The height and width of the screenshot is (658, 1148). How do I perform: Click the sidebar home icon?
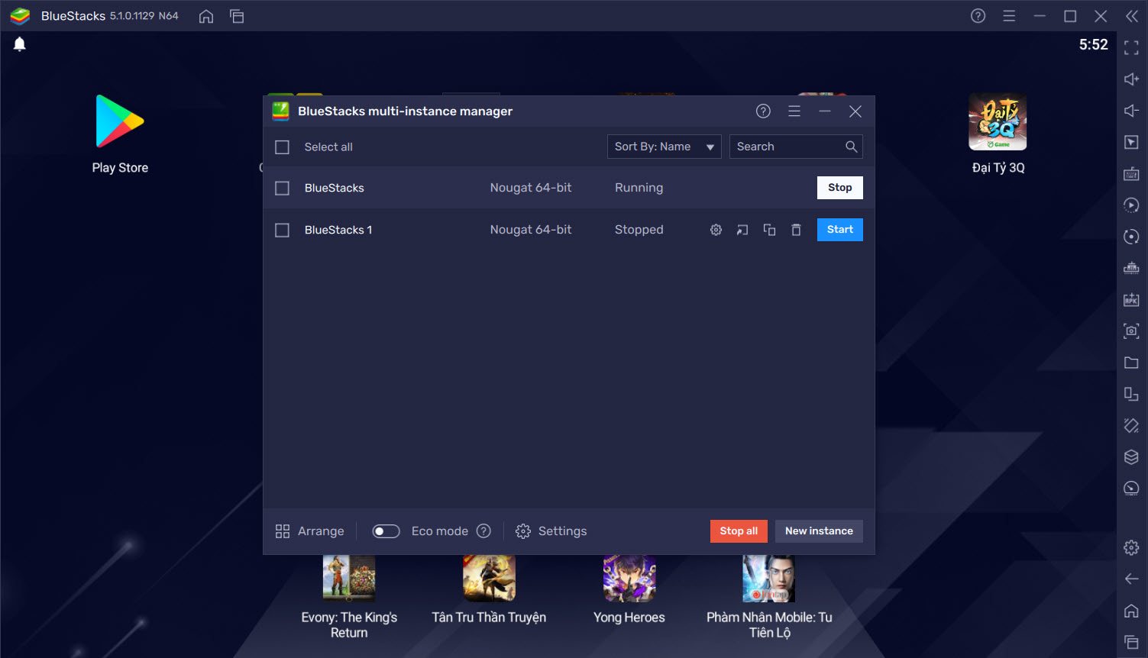[x=1131, y=611]
